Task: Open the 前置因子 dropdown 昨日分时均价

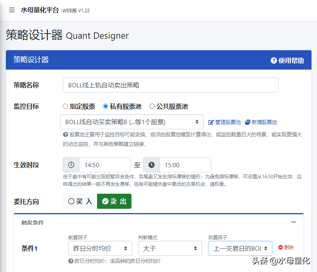Action: [x=100, y=248]
